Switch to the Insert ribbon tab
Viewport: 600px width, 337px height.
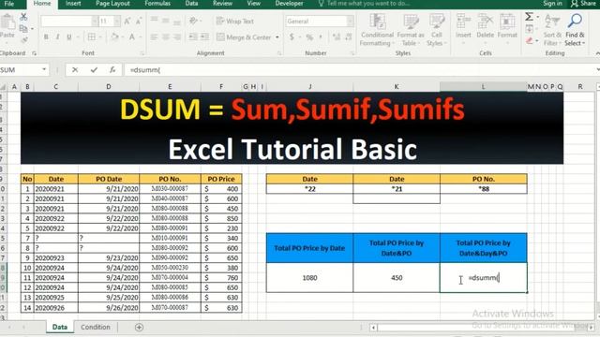pos(73,4)
